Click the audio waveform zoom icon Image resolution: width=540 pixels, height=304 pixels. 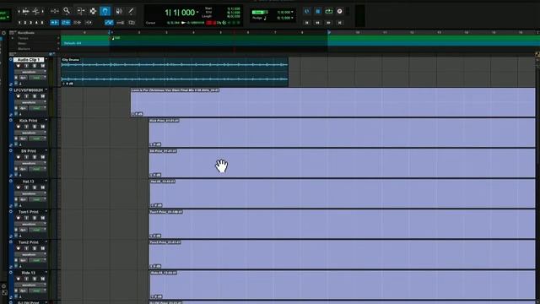coord(26,11)
